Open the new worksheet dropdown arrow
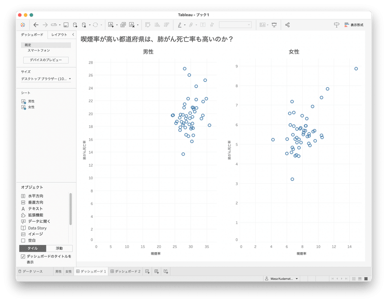 pyautogui.click(x=117, y=25)
